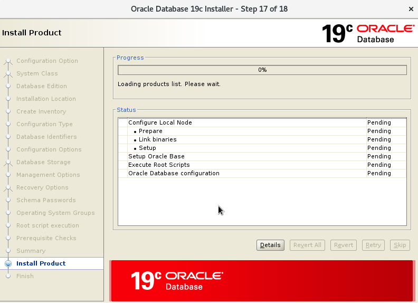418x303 pixels.
Task: Select the Management Options step
Action: click(x=48, y=175)
